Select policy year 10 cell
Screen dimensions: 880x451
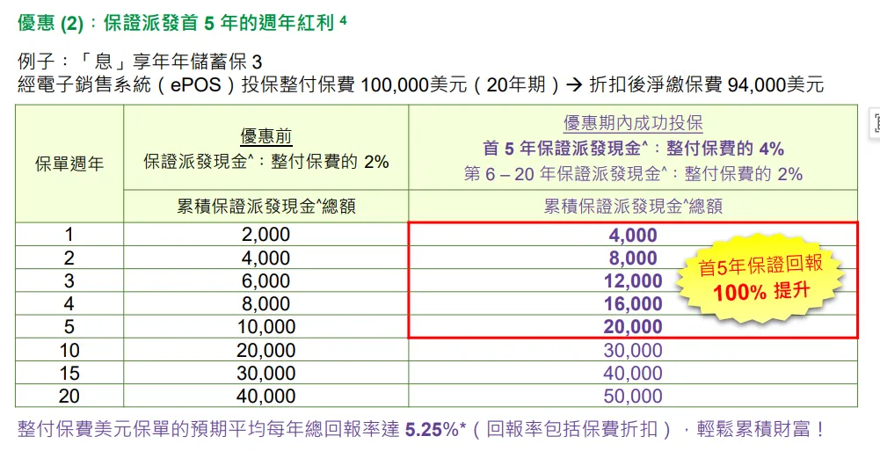(69, 350)
